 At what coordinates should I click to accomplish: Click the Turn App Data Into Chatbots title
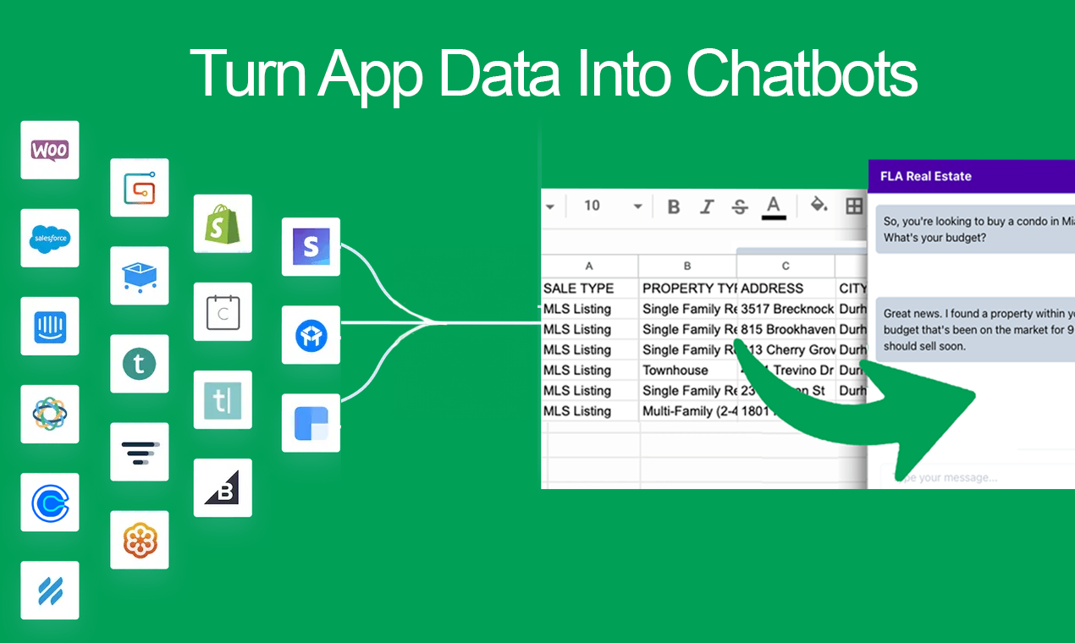pos(554,75)
